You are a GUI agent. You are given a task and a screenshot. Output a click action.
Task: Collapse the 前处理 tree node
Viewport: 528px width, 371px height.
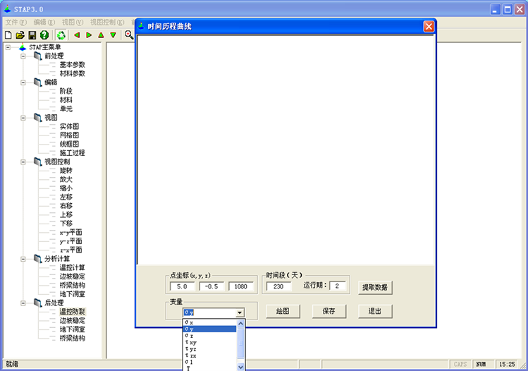(x=23, y=56)
